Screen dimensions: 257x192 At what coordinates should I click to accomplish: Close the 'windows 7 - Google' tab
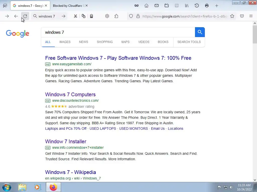(46, 5)
